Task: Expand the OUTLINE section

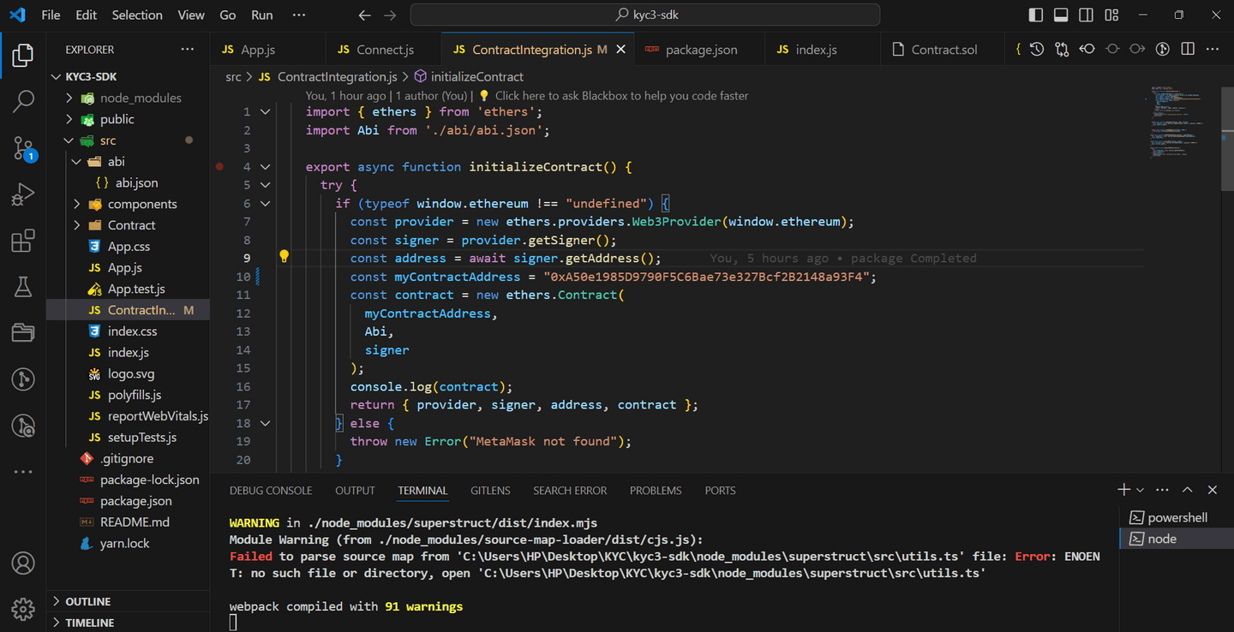Action: (57, 601)
